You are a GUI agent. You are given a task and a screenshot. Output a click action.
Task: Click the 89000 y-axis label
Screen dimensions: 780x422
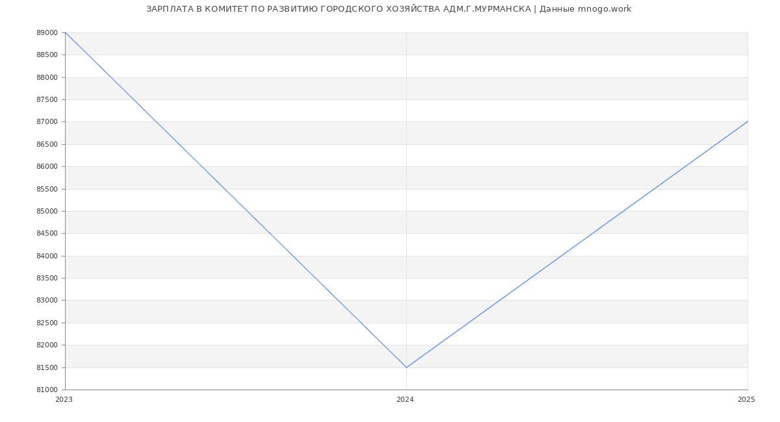point(47,32)
